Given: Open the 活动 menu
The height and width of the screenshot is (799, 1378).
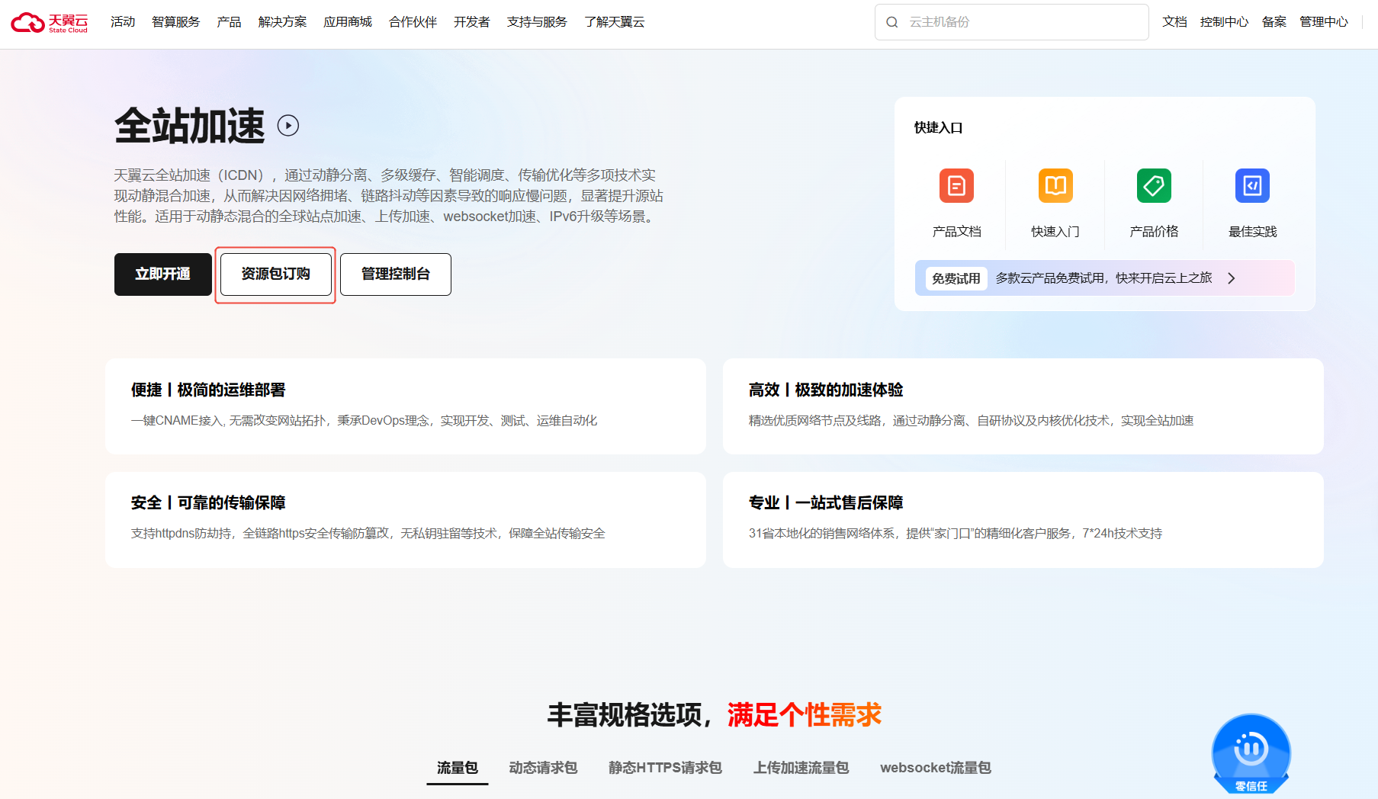Looking at the screenshot, I should pos(123,22).
